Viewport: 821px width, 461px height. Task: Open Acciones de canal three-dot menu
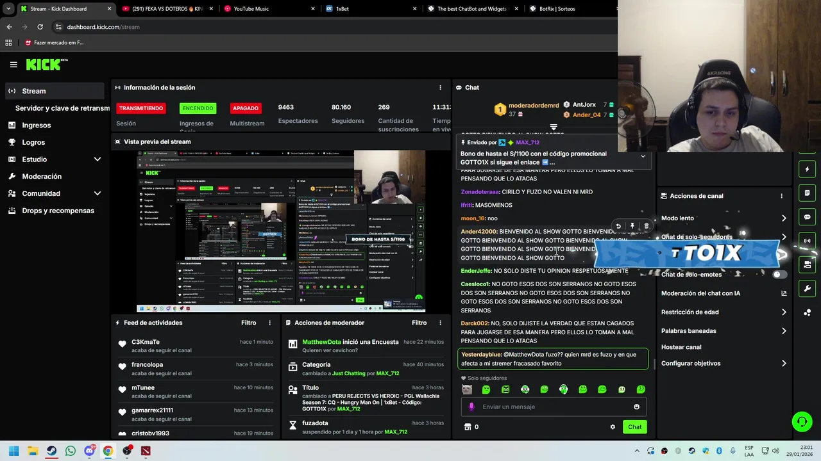781,196
